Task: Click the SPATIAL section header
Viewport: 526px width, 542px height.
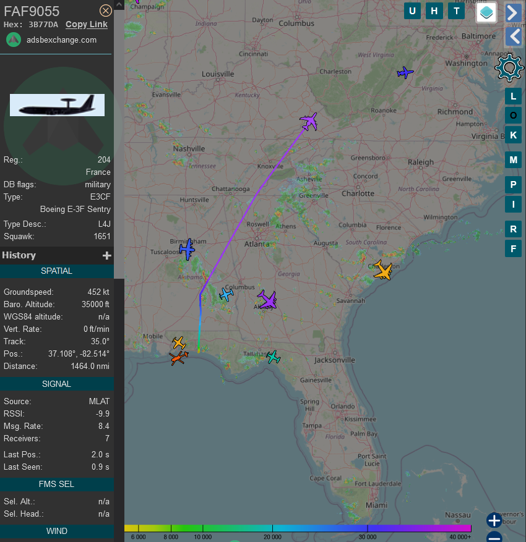Action: click(57, 271)
